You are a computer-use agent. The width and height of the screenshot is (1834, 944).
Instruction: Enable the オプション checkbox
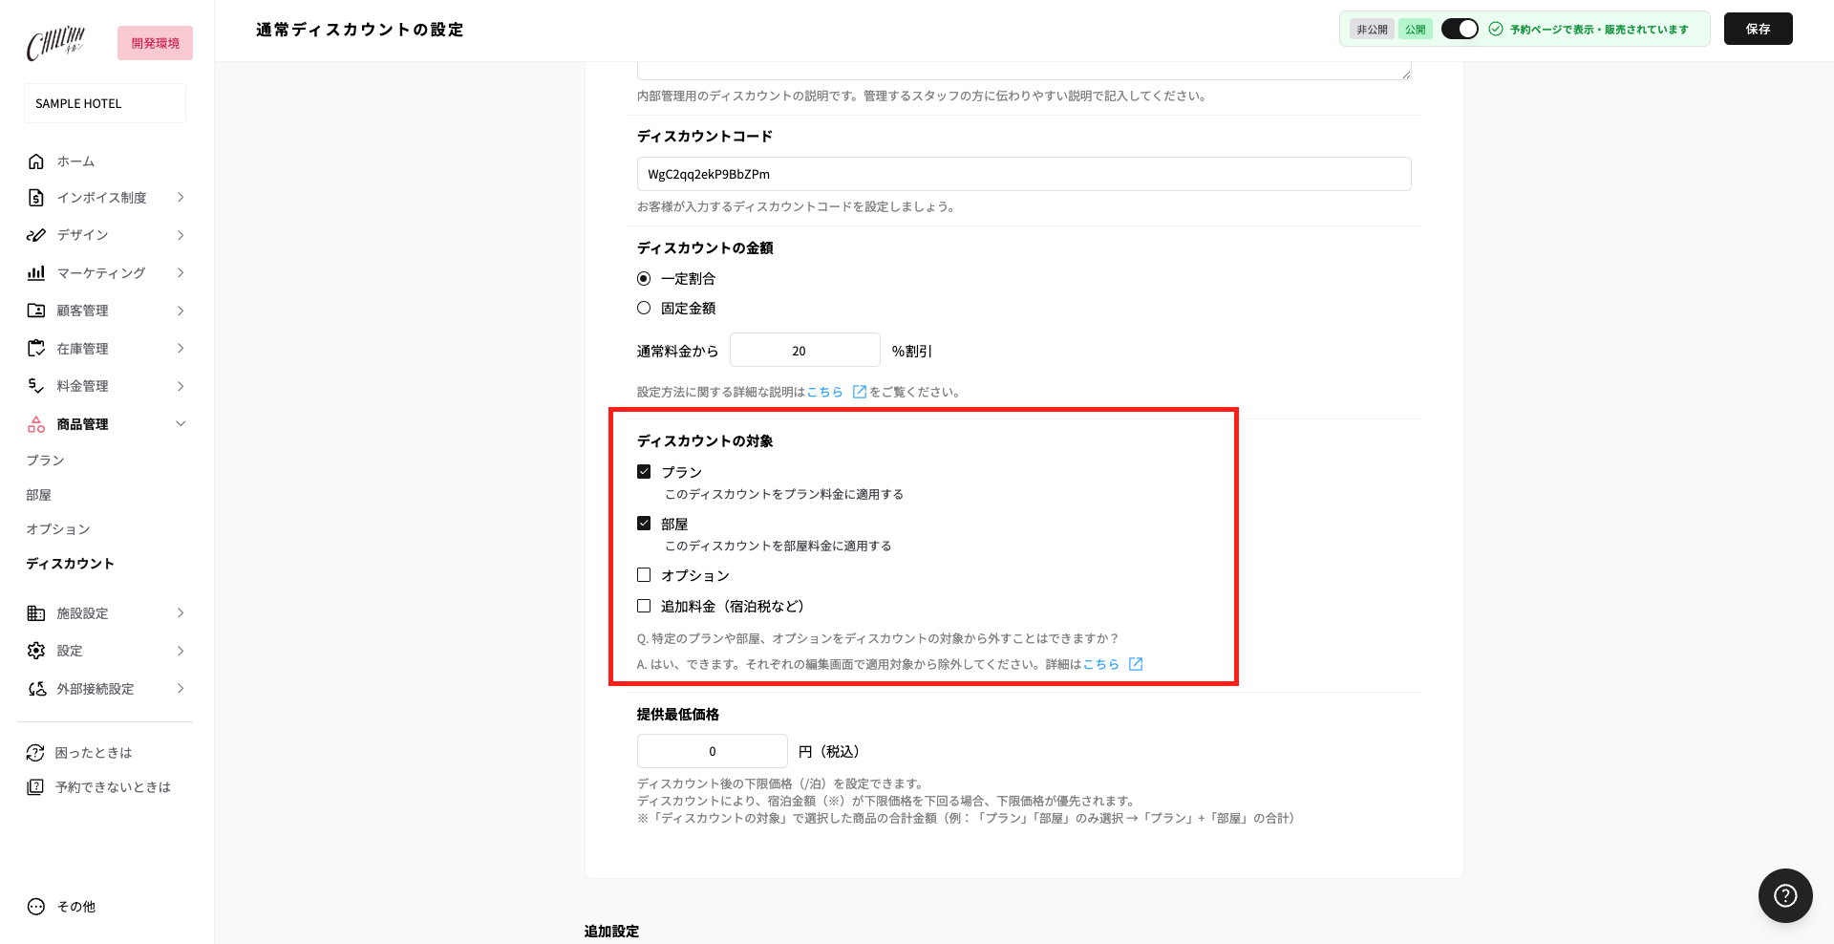pyautogui.click(x=644, y=575)
